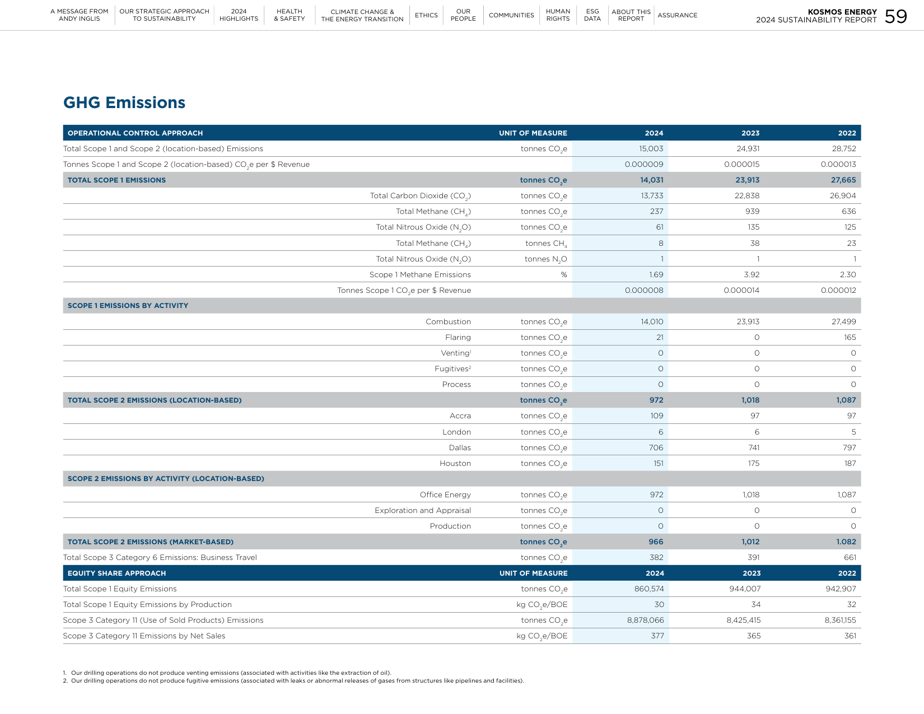The height and width of the screenshot is (714, 924).
Task: Click the Office Energy row label
Action: click(x=445, y=495)
